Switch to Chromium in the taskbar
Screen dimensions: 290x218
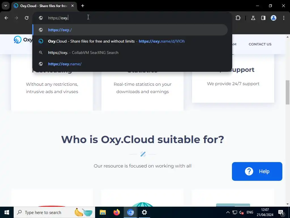(x=130, y=212)
